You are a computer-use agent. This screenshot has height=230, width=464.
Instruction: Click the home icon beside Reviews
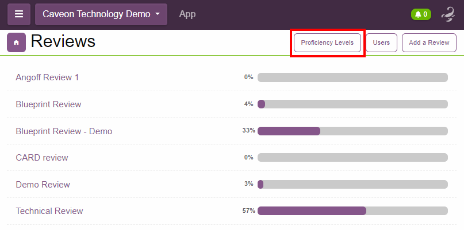click(16, 42)
